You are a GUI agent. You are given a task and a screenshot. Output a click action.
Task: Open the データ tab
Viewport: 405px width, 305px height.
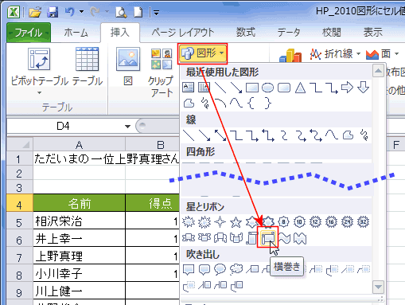coord(289,33)
